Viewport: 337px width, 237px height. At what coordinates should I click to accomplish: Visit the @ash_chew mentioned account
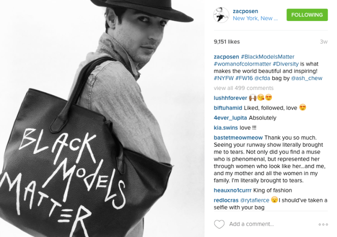[307, 78]
